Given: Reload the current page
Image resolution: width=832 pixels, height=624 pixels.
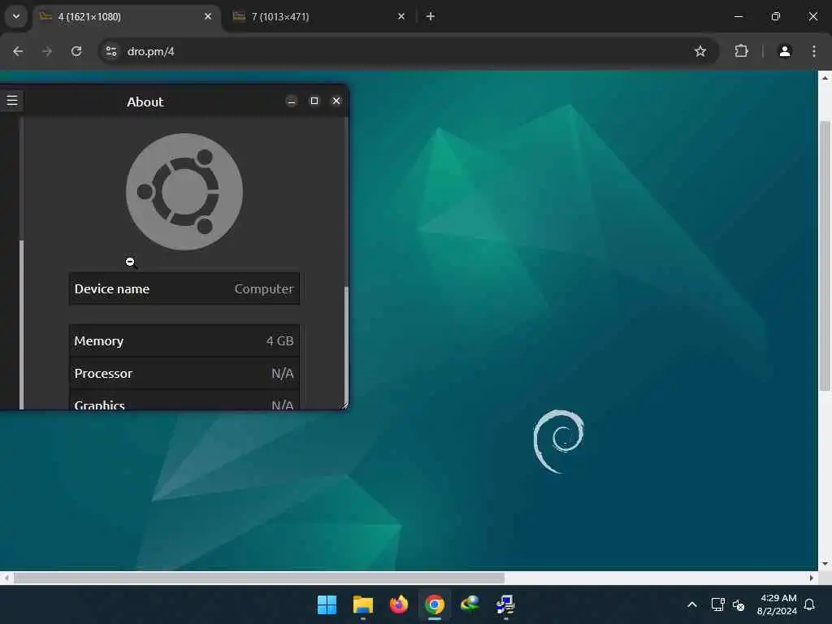Looking at the screenshot, I should point(76,51).
